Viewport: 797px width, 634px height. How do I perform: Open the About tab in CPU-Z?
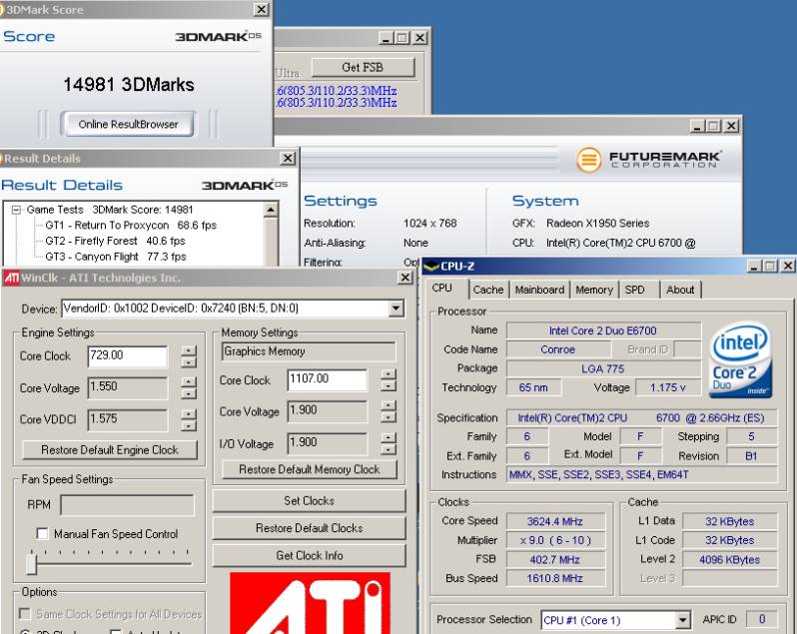(680, 290)
